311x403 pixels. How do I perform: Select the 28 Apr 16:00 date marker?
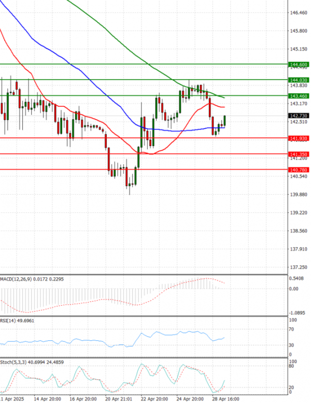click(x=225, y=399)
